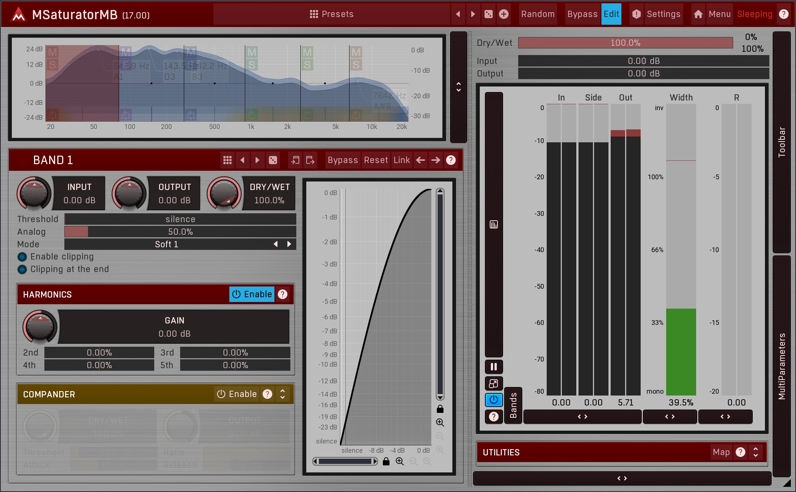Viewport: 796px width, 492px height.
Task: Open Band 1 presets grid icon
Action: tap(227, 160)
